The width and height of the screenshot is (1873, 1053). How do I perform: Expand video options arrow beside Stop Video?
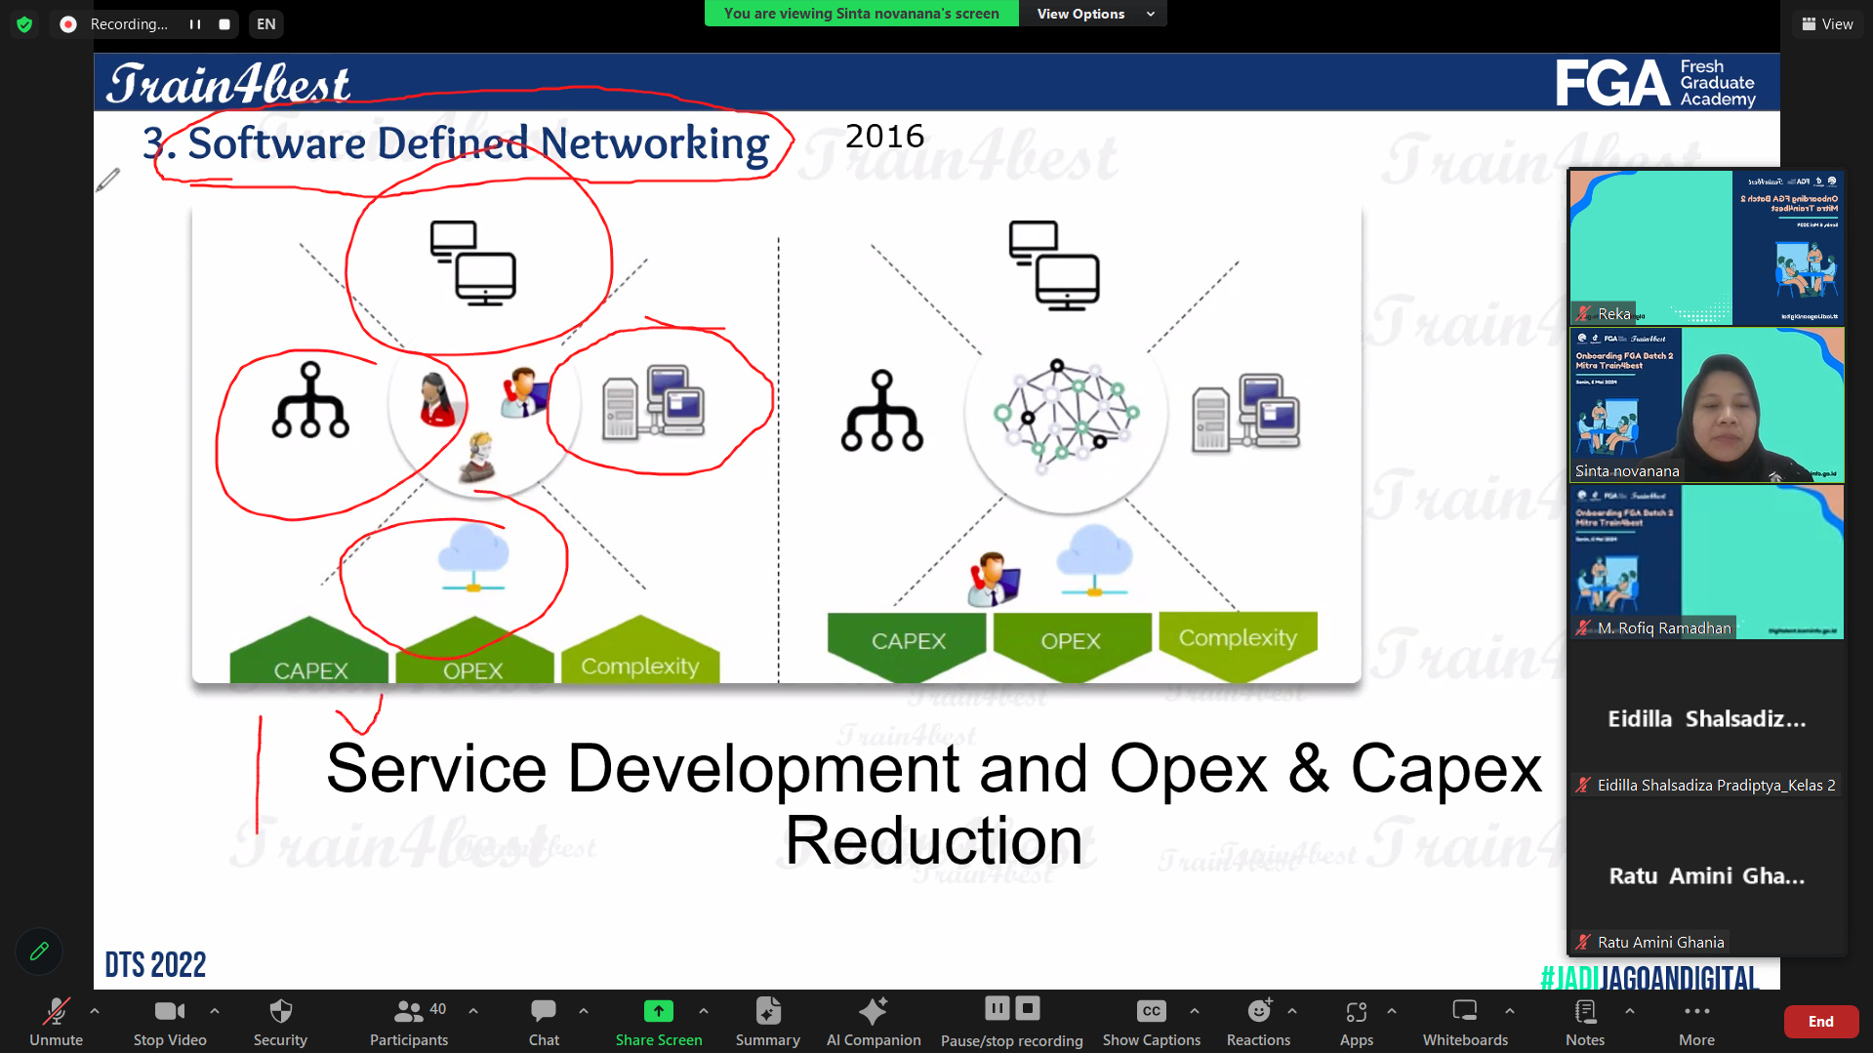coord(215,1011)
